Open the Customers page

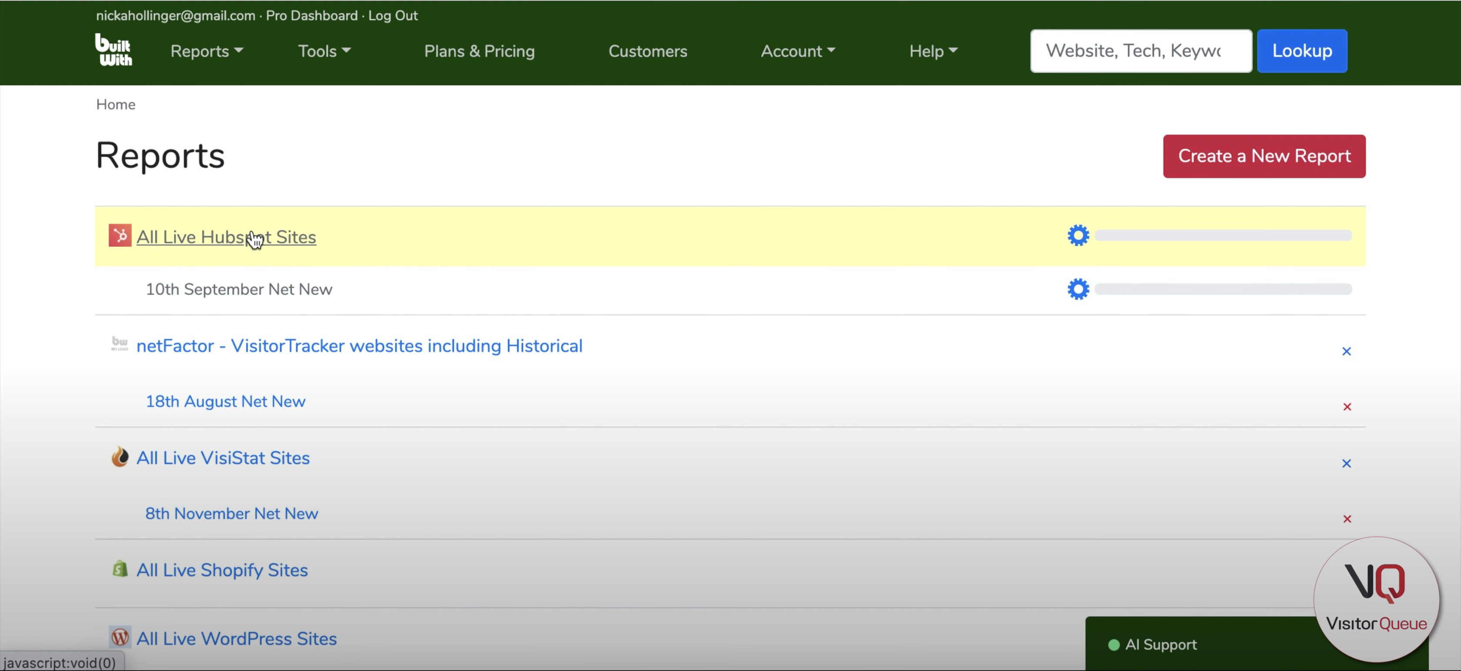click(648, 51)
